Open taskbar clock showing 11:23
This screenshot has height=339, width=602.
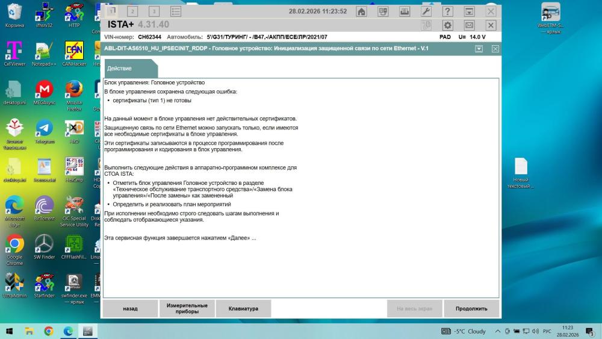tap(568, 331)
